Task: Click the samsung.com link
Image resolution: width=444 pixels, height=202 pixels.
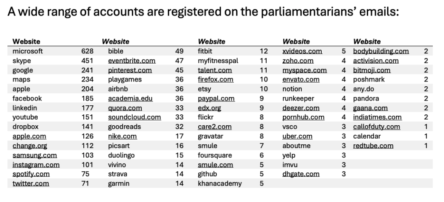Action: tap(35, 155)
